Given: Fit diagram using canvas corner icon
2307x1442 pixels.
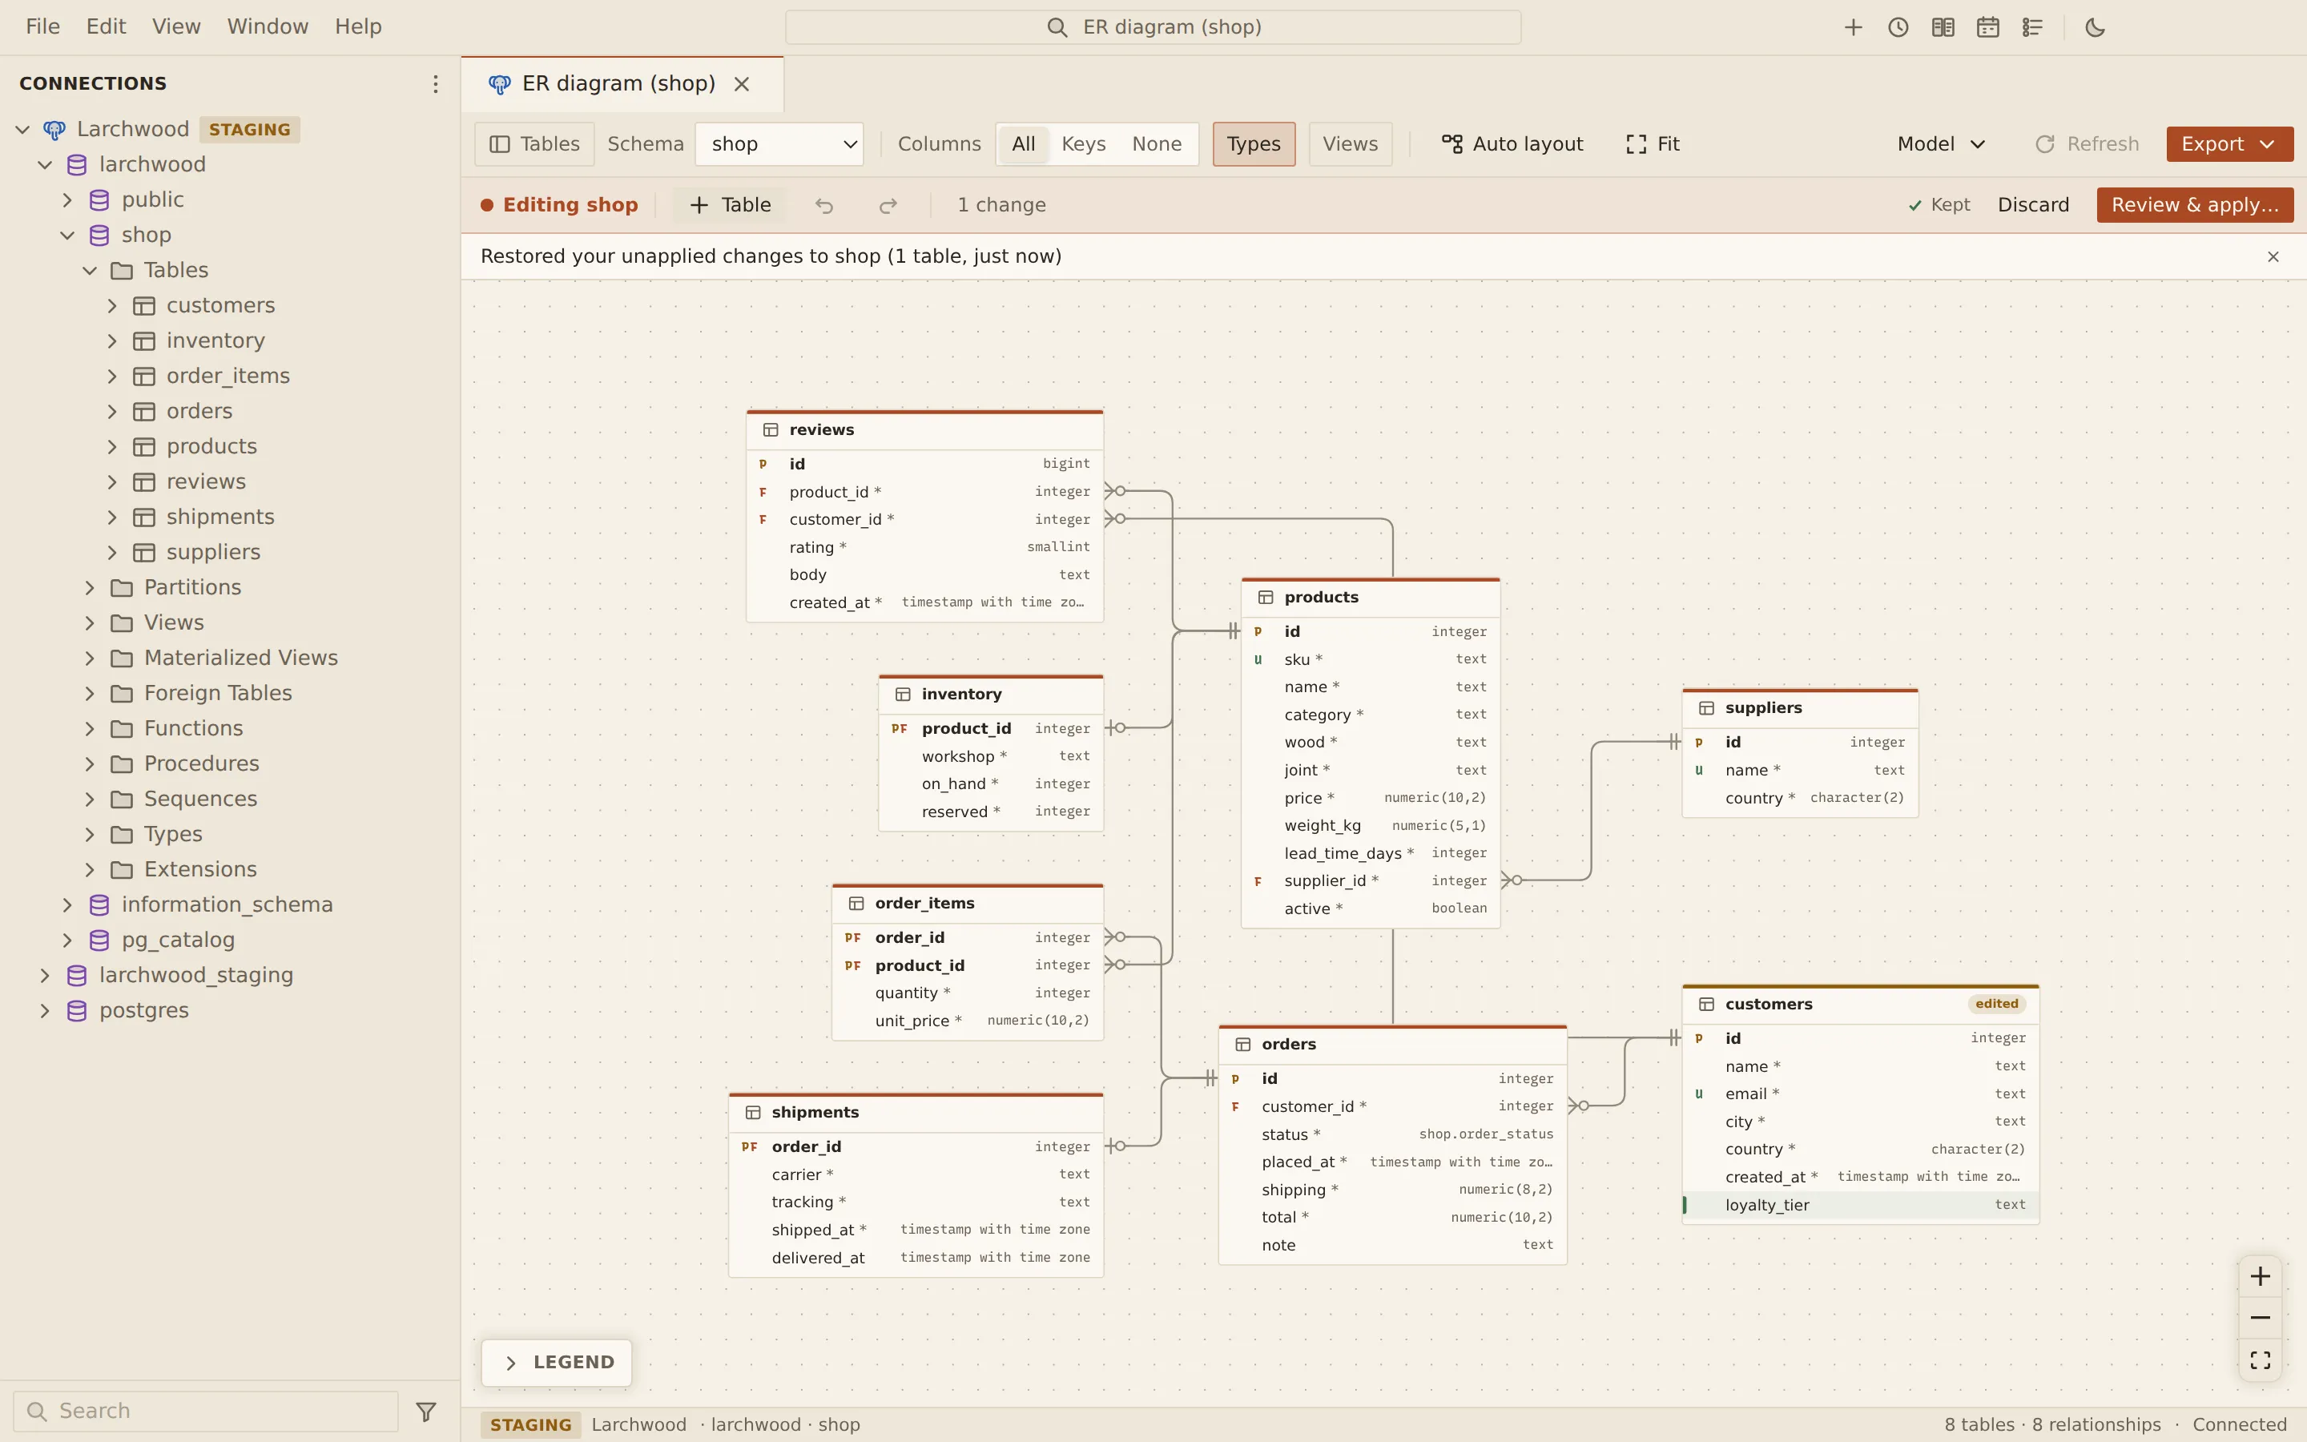Looking at the screenshot, I should tap(2261, 1360).
